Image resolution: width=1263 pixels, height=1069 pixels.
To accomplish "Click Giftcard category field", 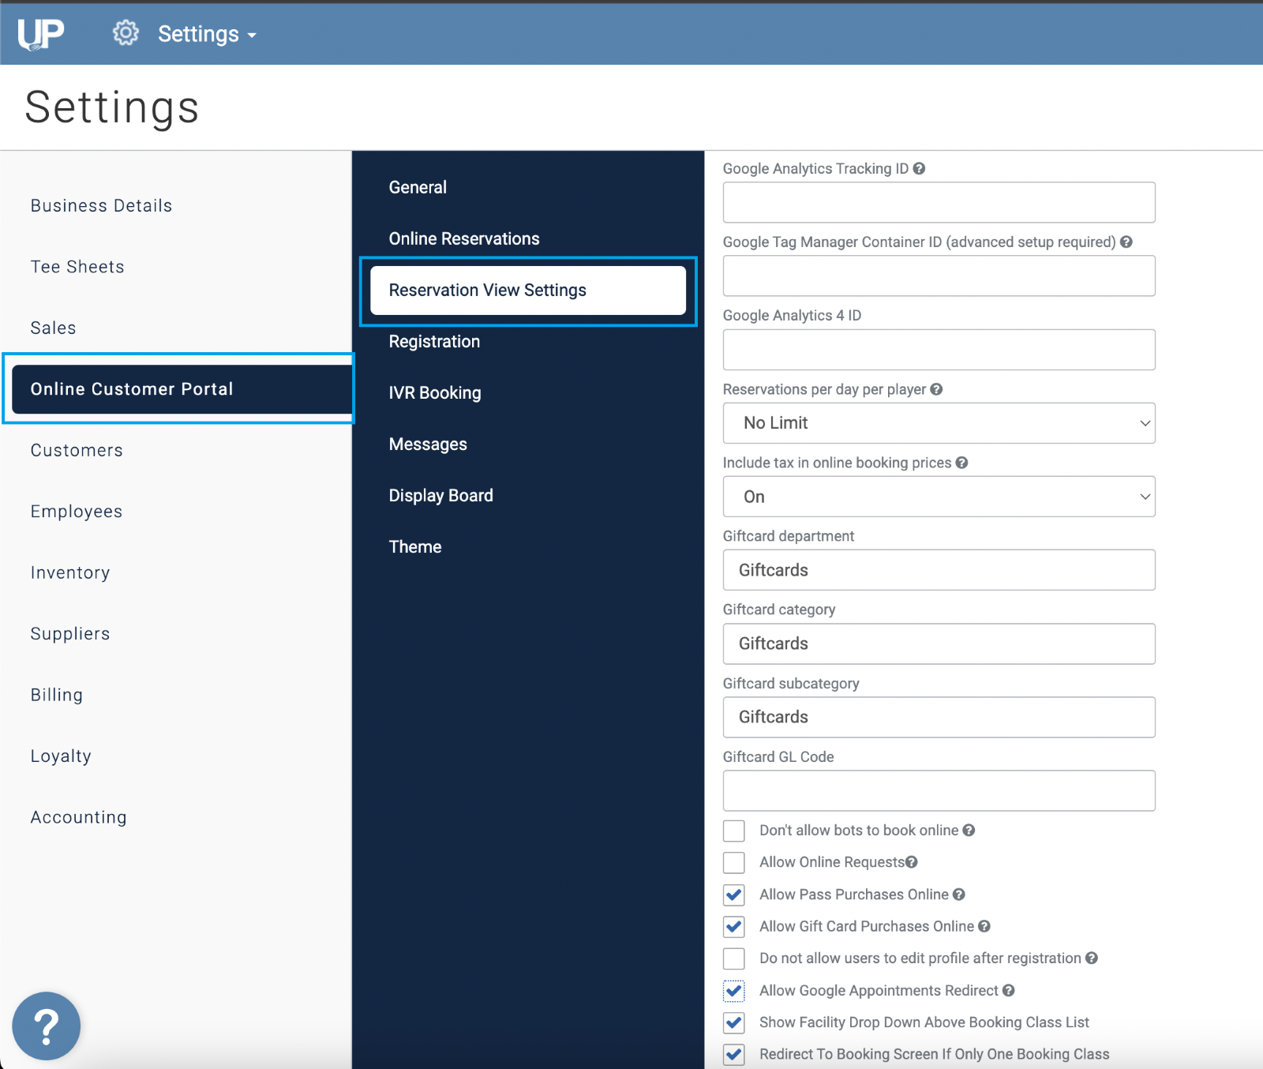I will pyautogui.click(x=939, y=643).
